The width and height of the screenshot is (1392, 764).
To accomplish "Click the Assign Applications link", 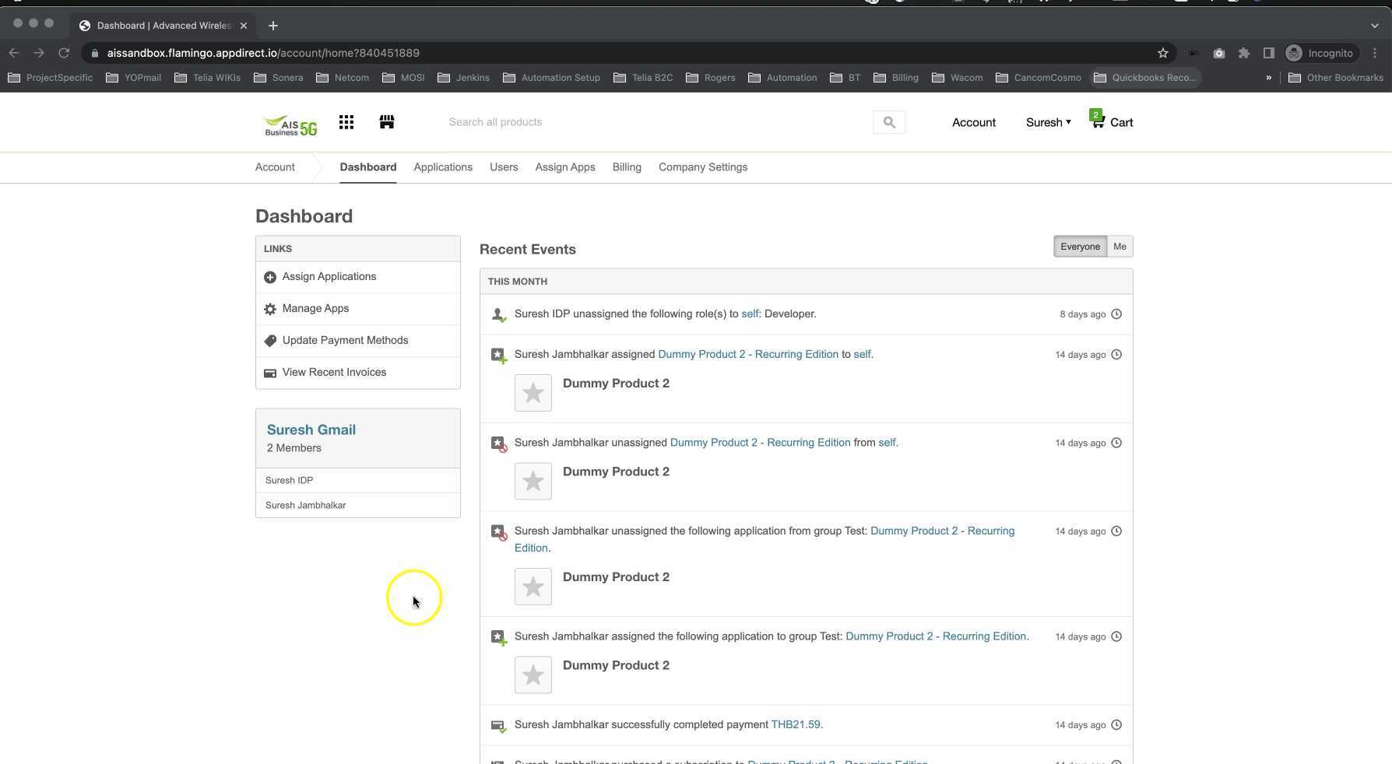I will 329,277.
